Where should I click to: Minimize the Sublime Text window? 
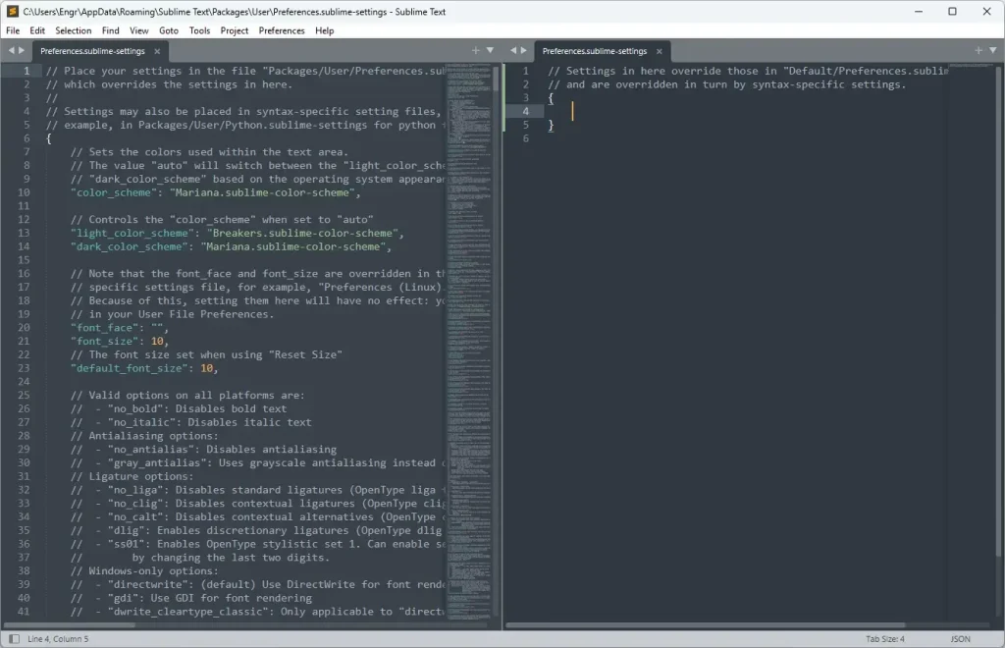coord(918,11)
